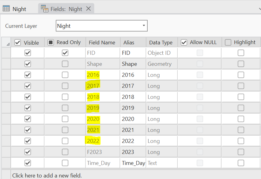Viewport: 261px width, 179px height.
Task: Toggle the Read Only header checkbox
Action: coord(51,43)
